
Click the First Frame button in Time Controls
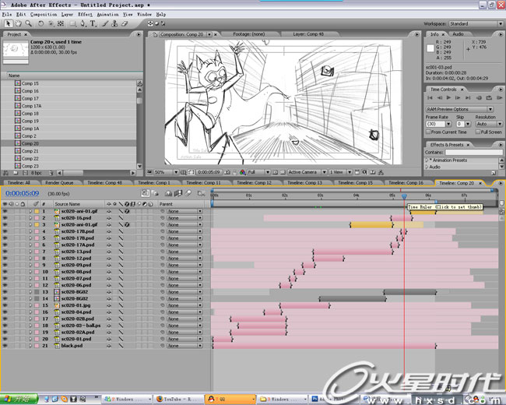(430, 97)
